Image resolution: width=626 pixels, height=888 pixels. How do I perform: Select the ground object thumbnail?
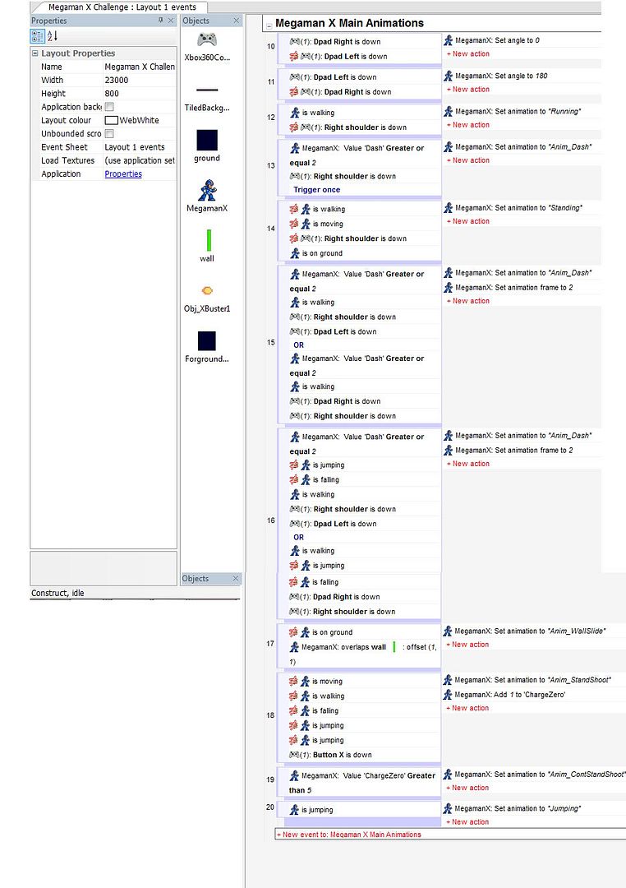click(x=206, y=140)
